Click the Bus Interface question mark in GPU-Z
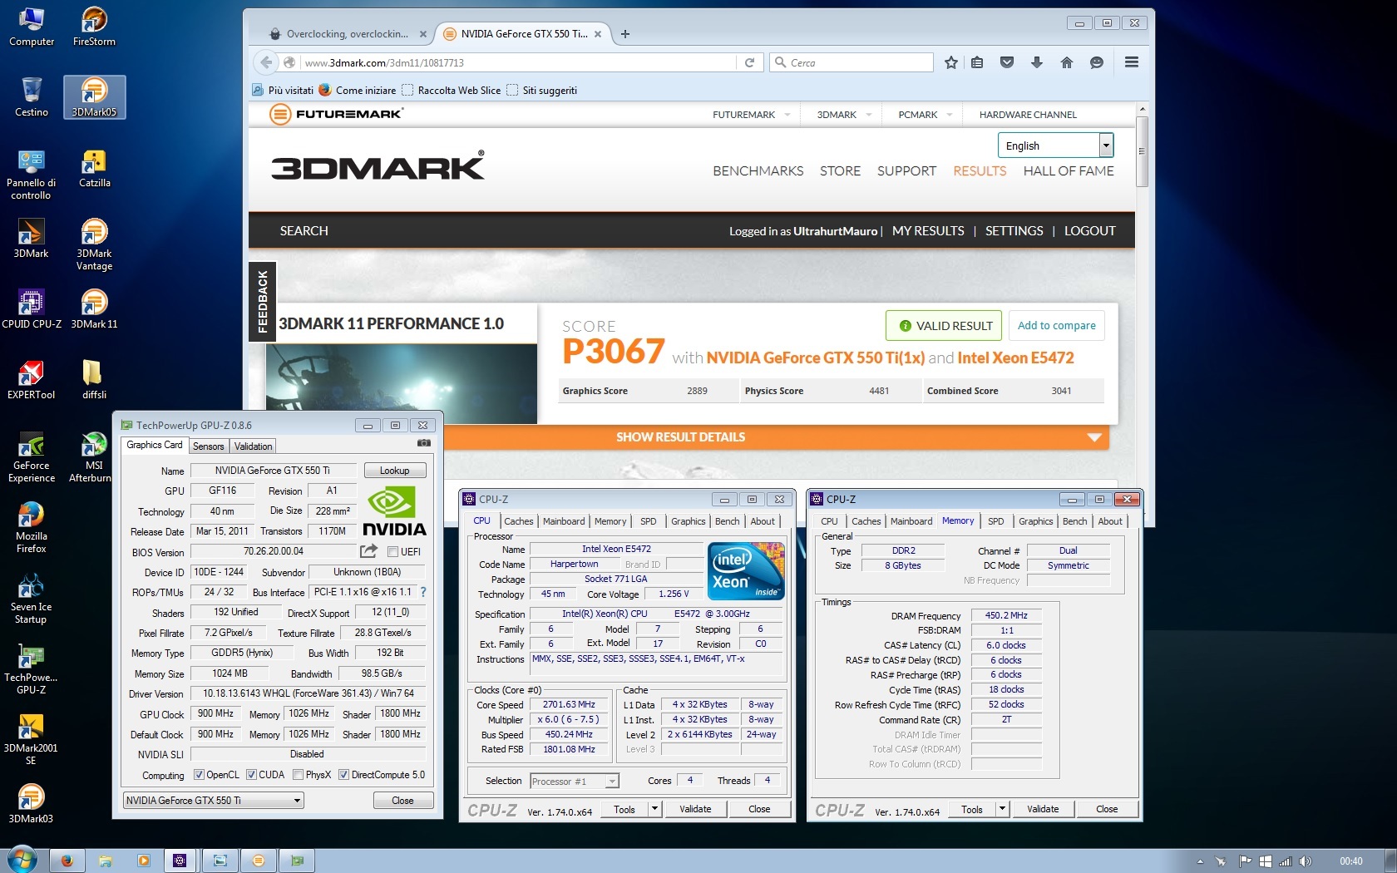 coord(423,592)
